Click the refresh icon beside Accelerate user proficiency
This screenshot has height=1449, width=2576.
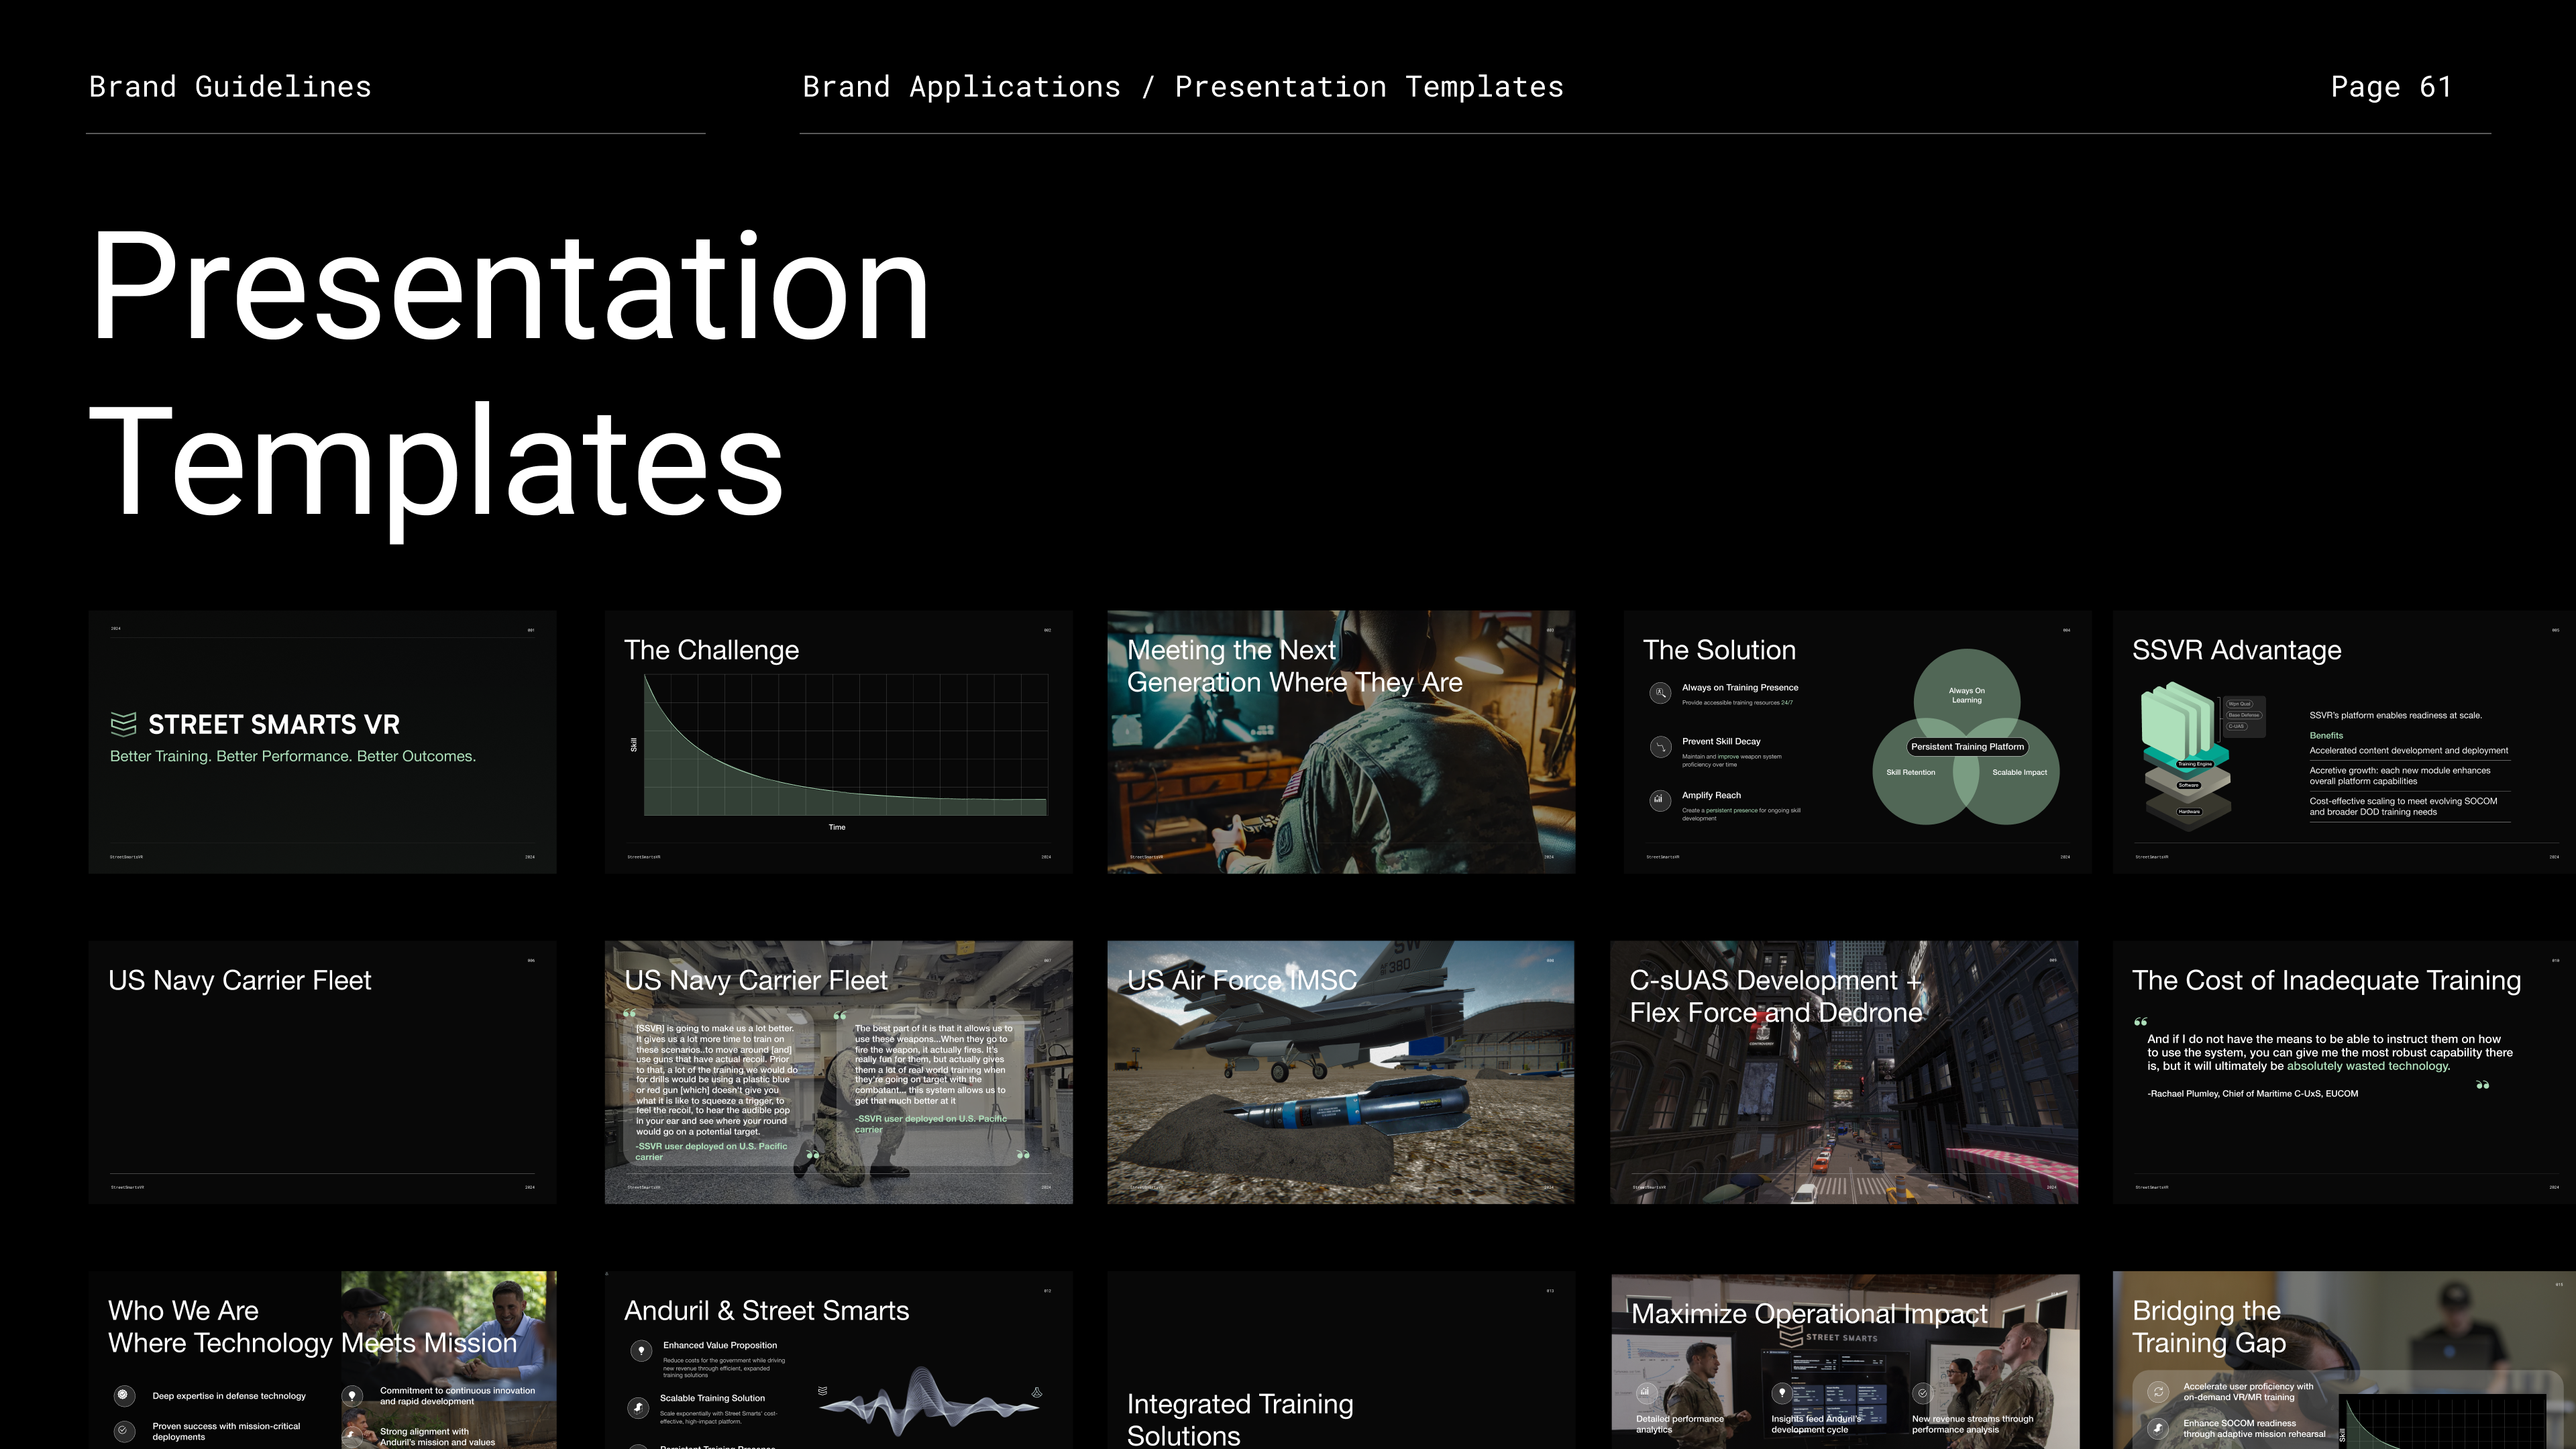click(2158, 1392)
